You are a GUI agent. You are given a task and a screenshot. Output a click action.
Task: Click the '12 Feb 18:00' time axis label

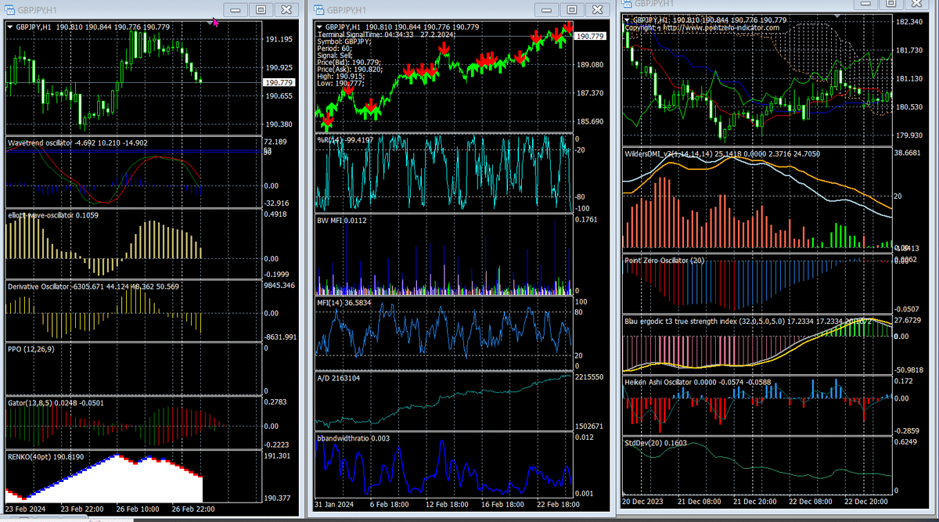point(448,506)
